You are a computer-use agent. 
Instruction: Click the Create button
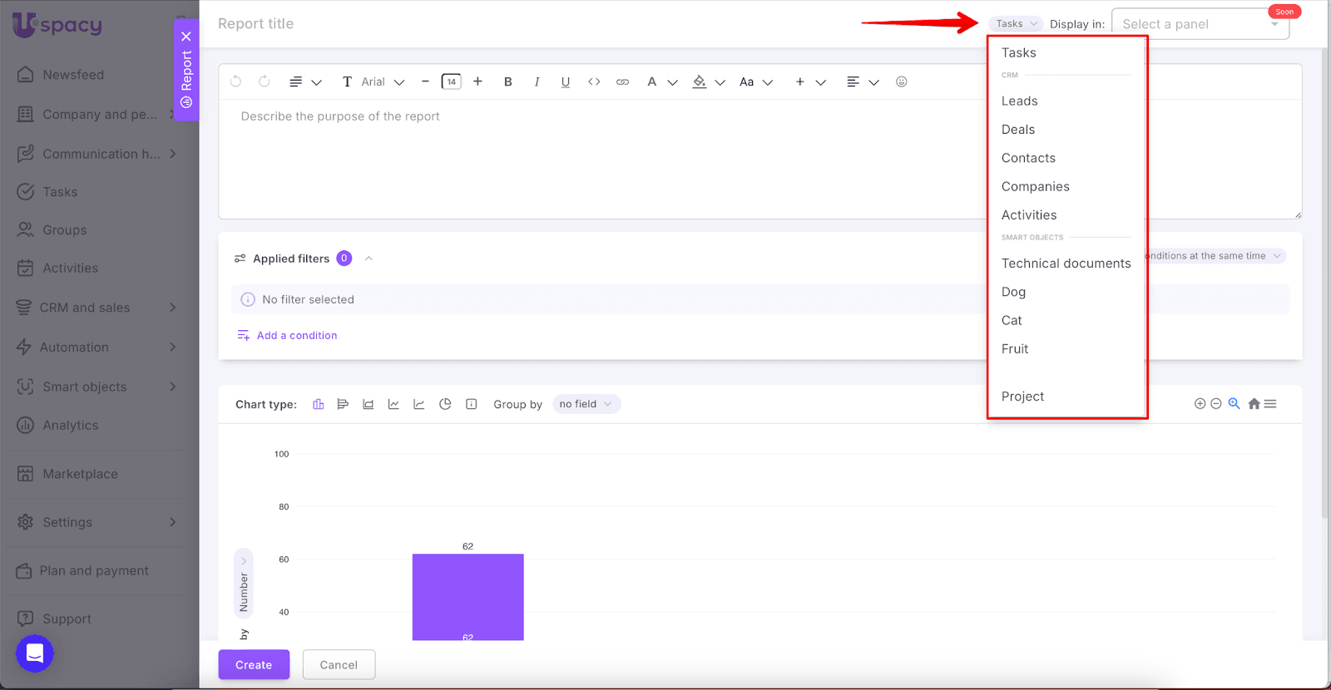tap(254, 665)
